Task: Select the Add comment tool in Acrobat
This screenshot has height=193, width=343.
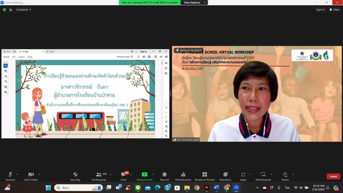Action: coord(6,71)
